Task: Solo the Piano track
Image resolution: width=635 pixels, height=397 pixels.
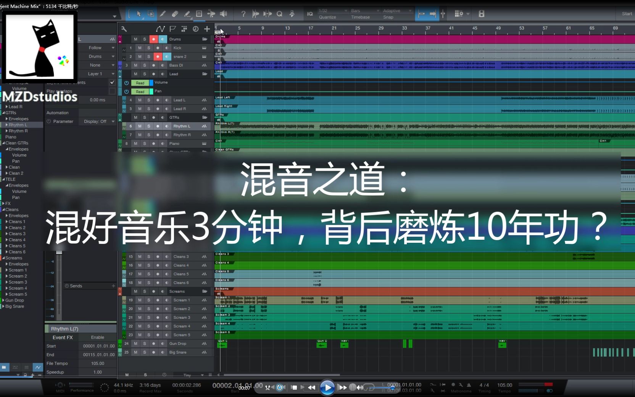Action: pyautogui.click(x=145, y=144)
